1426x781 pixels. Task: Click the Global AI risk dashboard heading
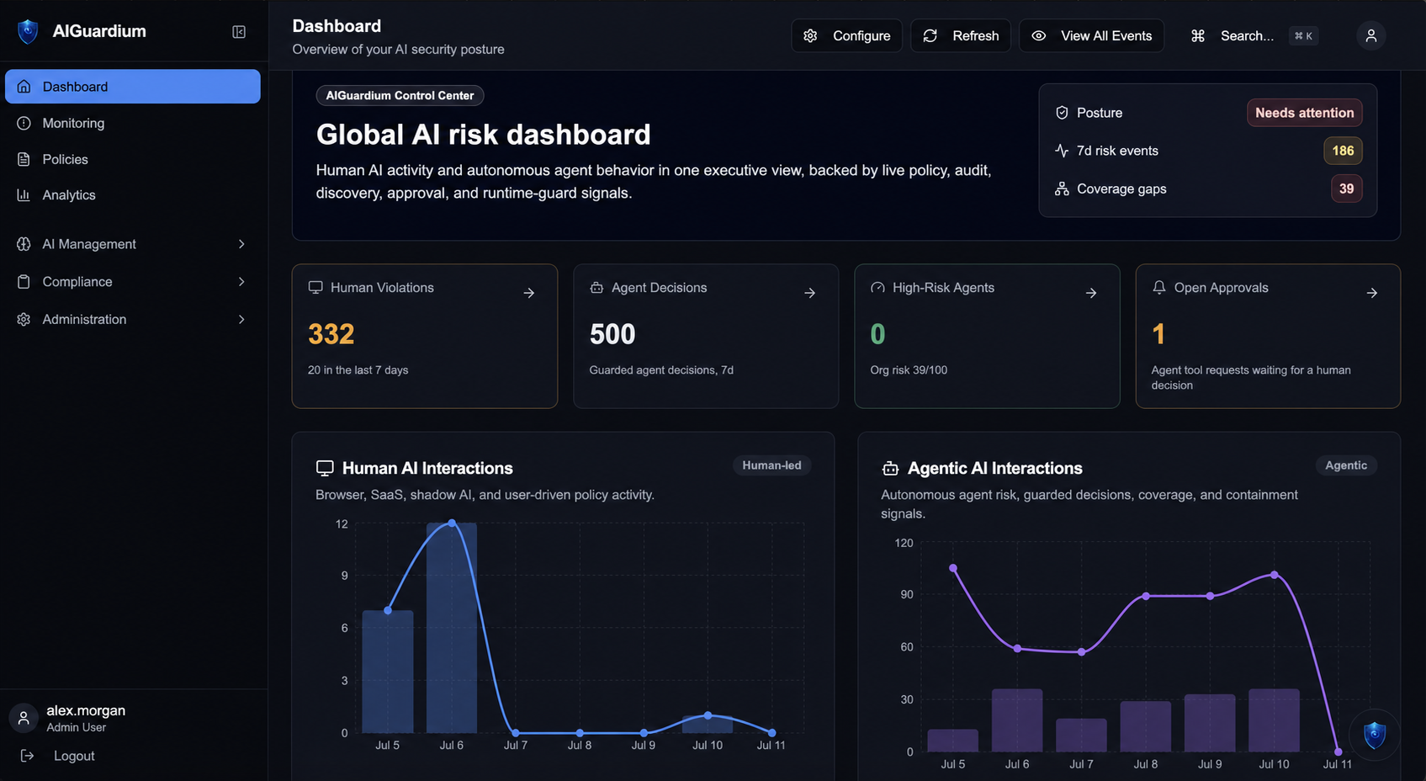pyautogui.click(x=484, y=135)
